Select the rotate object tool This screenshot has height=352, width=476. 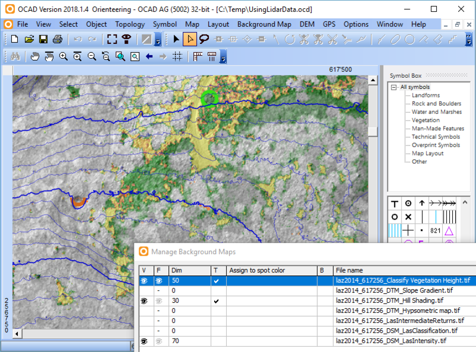(290, 39)
